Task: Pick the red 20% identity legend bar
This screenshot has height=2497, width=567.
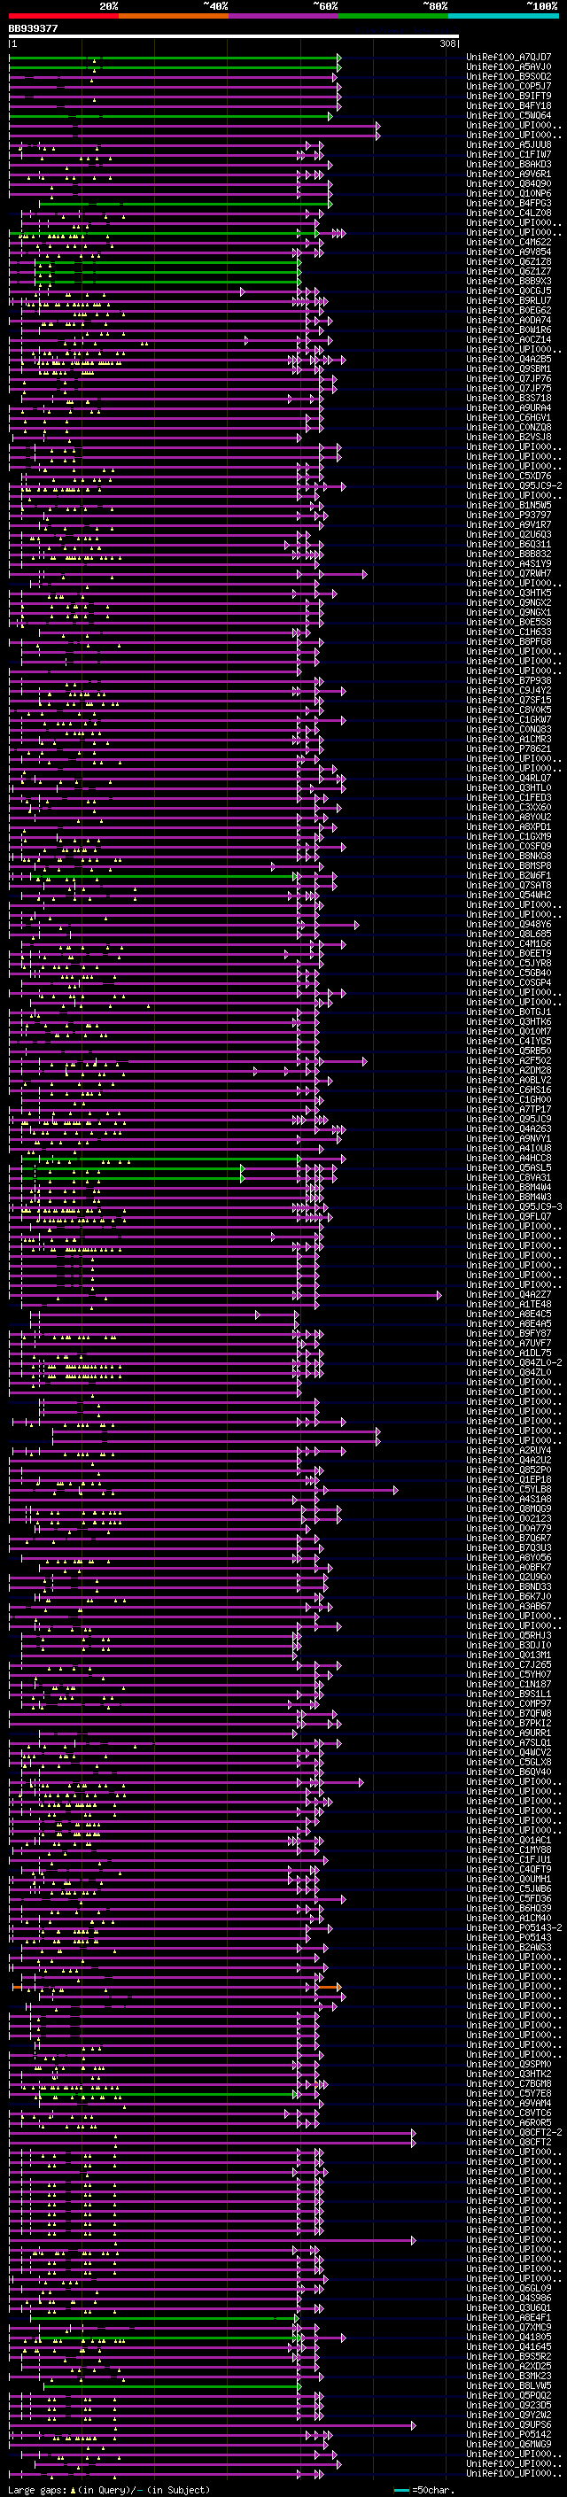Action: click(64, 16)
